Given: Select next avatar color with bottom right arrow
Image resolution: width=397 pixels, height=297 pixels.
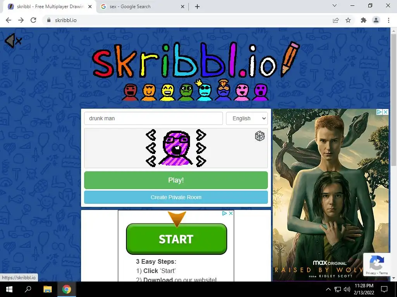Looking at the screenshot, I should tap(201, 161).
